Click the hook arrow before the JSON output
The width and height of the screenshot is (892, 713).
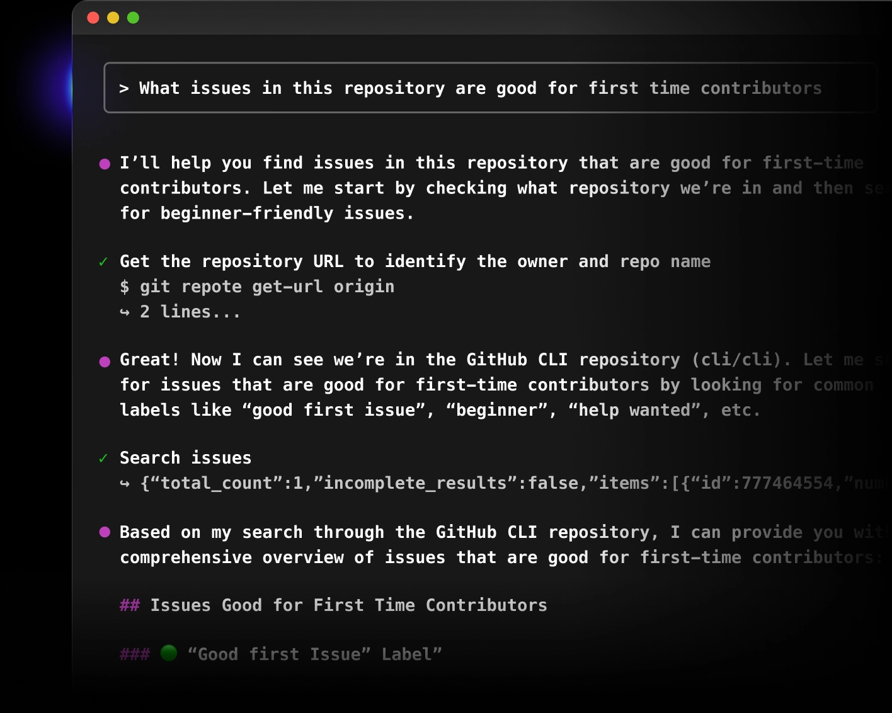(x=126, y=484)
